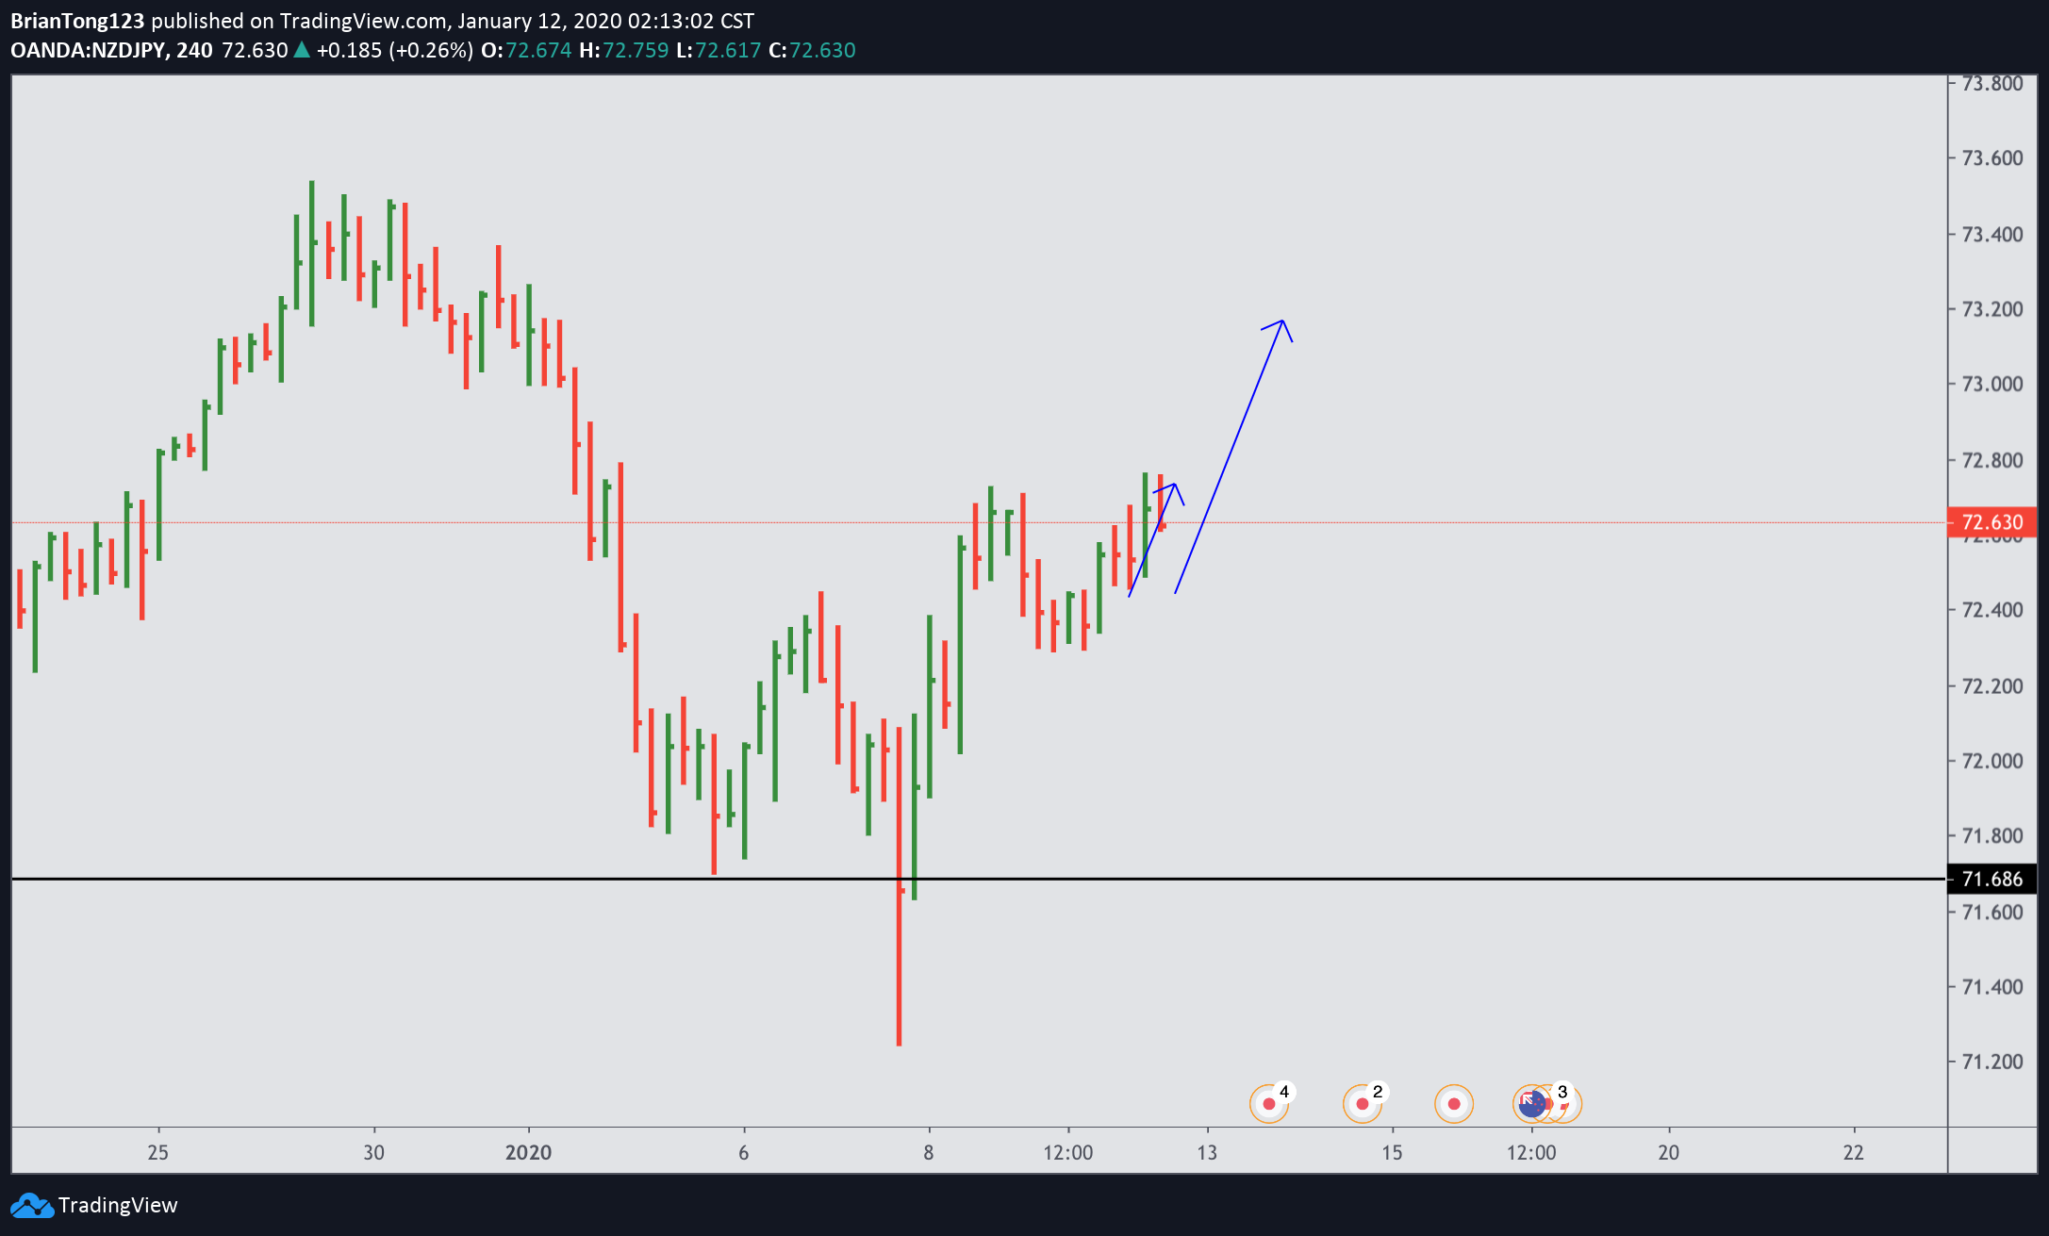Click the 20 date label on time axis
The image size is (2049, 1236).
click(x=1669, y=1152)
